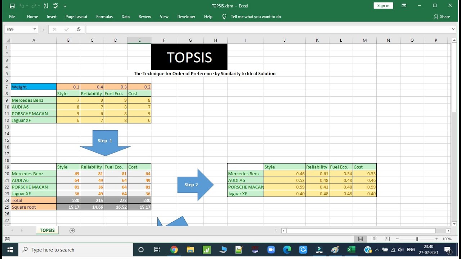Select the 16.52 square root cell
The image size is (461, 259).
(116, 207)
